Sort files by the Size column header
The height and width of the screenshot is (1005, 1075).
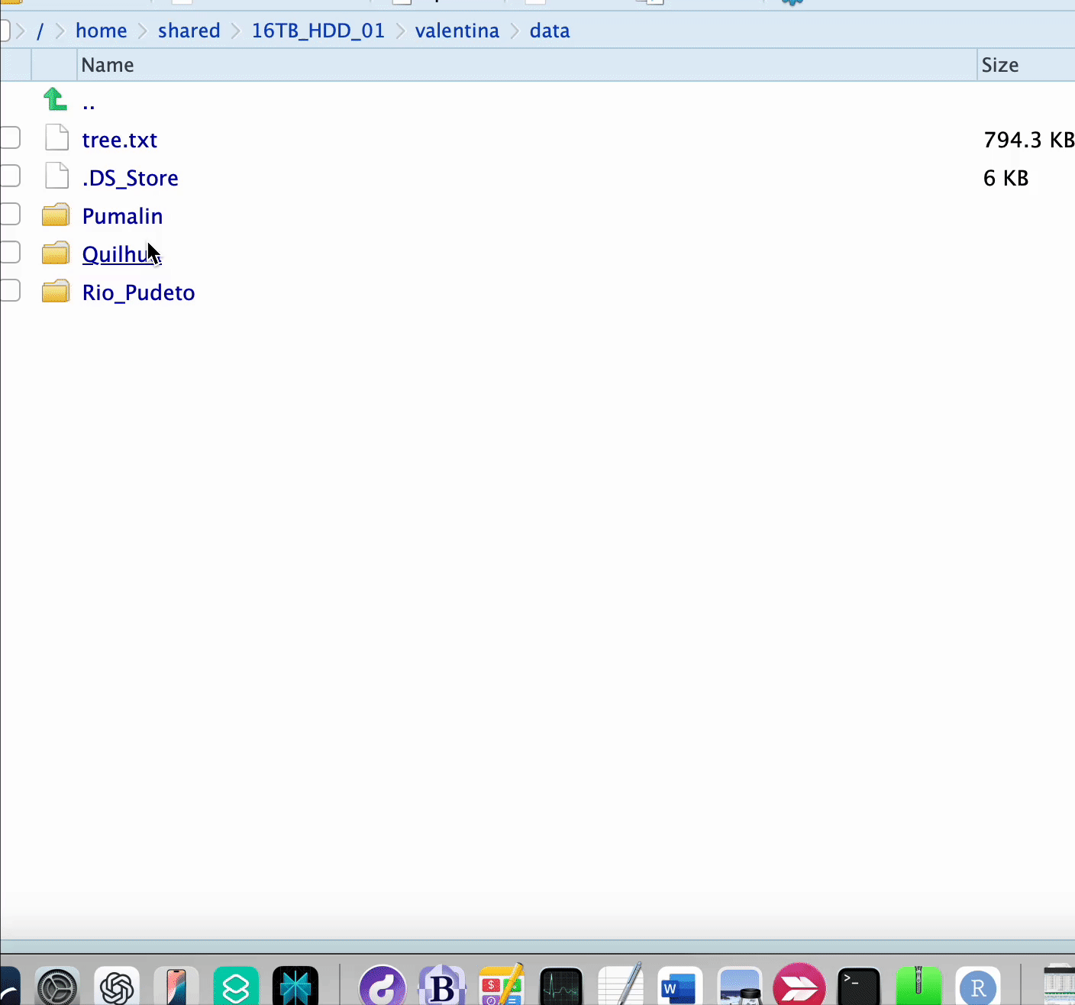(x=999, y=65)
